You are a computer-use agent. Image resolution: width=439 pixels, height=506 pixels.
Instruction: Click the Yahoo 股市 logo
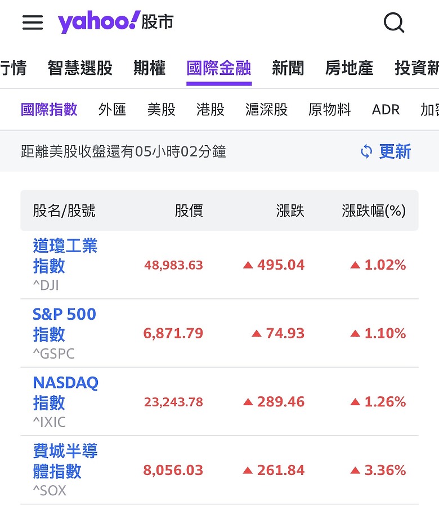click(x=115, y=23)
